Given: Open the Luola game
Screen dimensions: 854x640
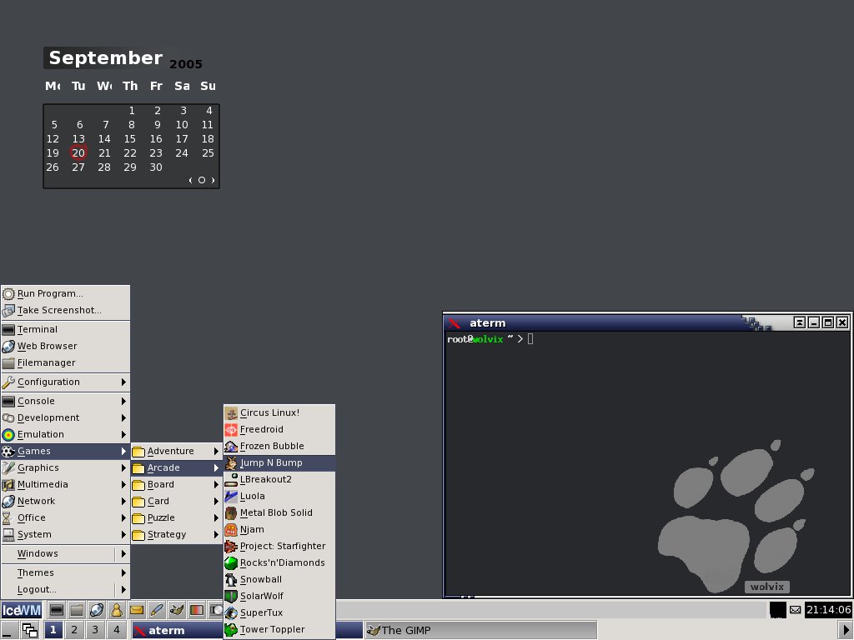Looking at the screenshot, I should (279, 496).
